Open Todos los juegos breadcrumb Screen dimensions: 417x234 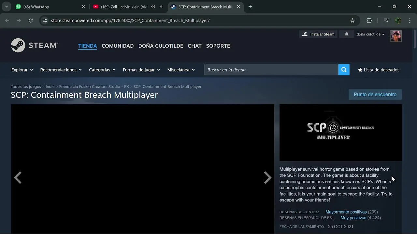pyautogui.click(x=26, y=86)
